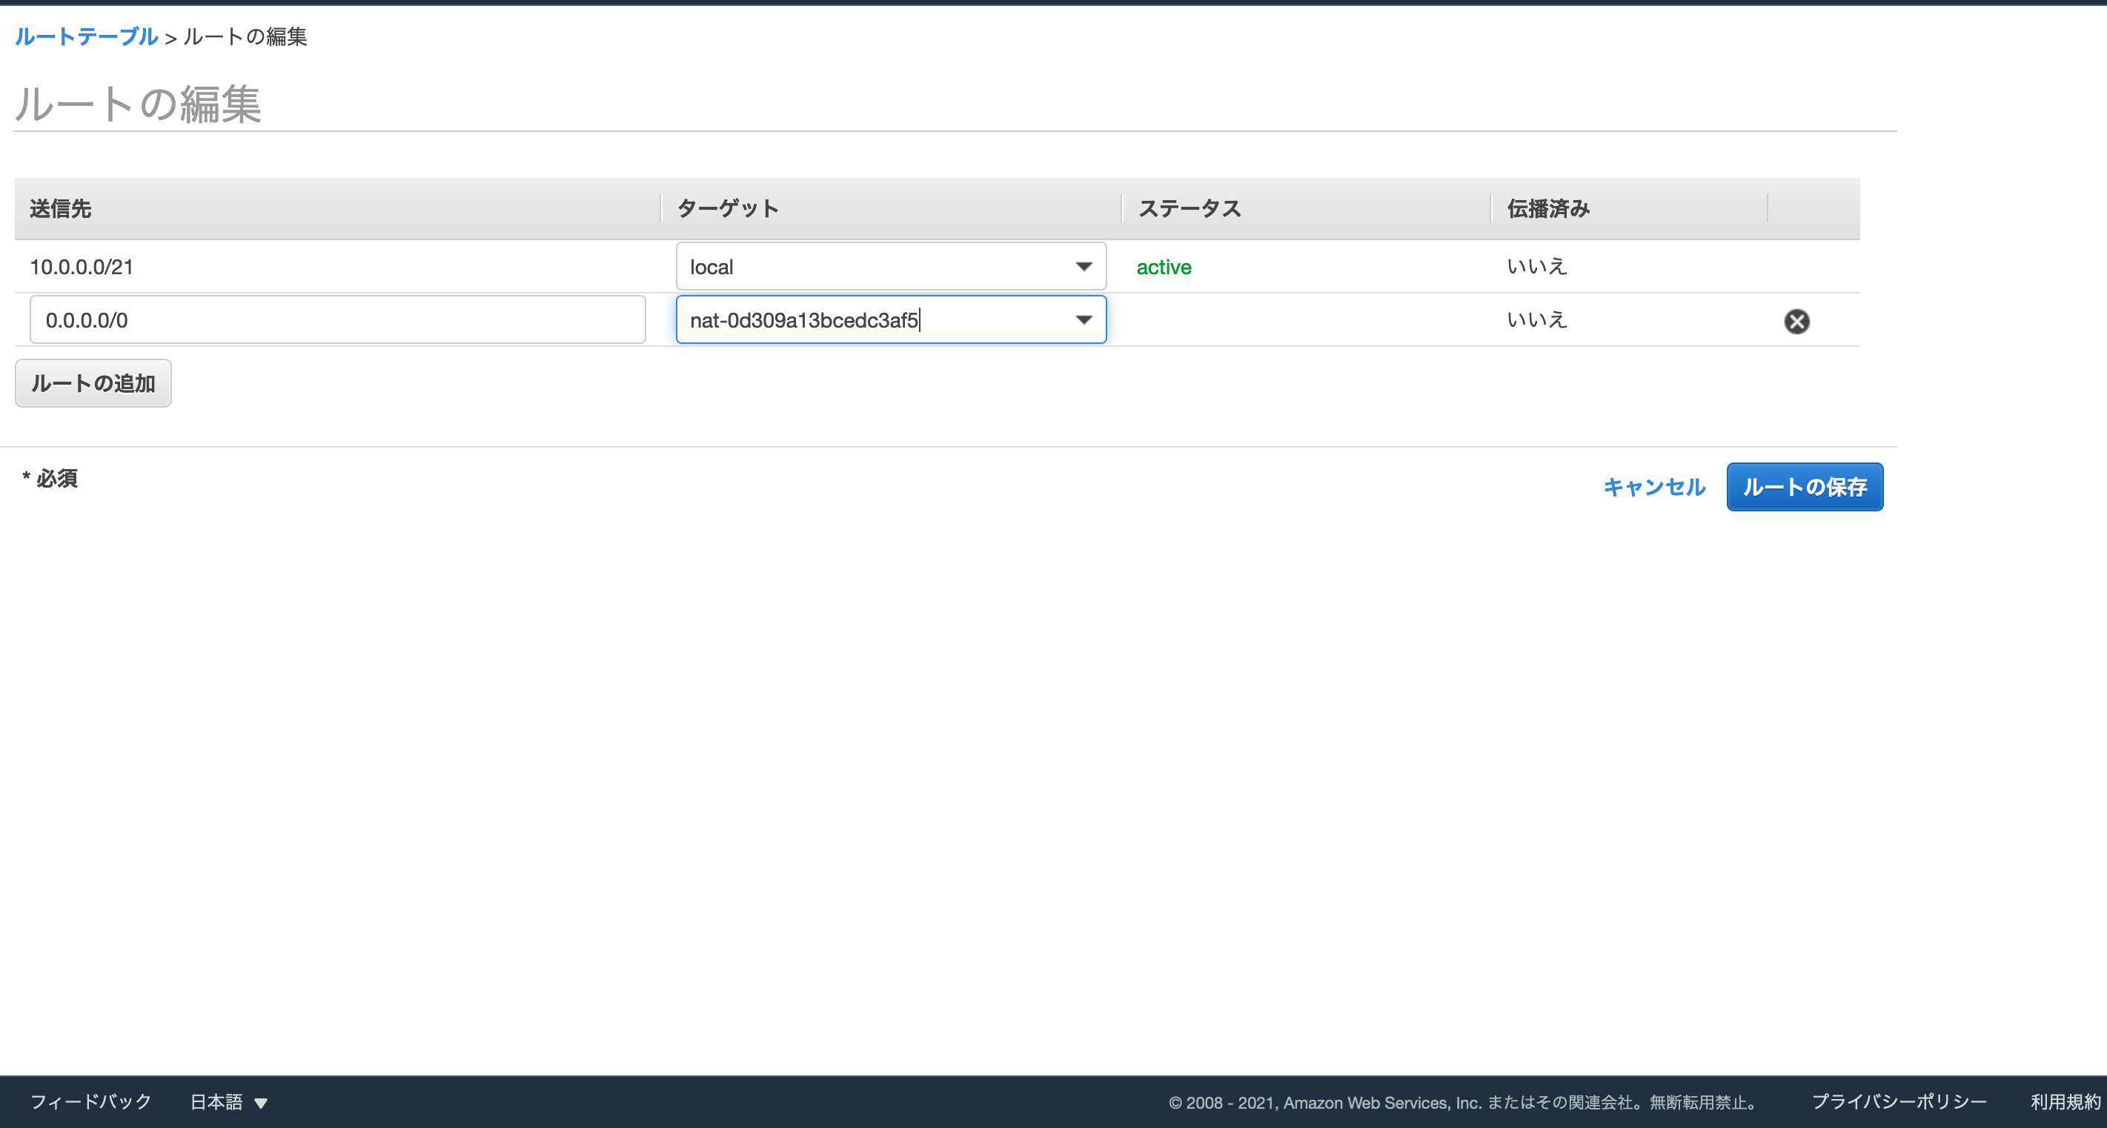Click the 10.0.0.0/21 destination cell
The width and height of the screenshot is (2107, 1128).
82,267
